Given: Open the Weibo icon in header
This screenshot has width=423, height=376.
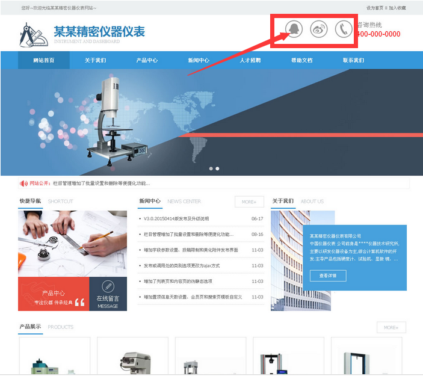Looking at the screenshot, I should point(318,29).
